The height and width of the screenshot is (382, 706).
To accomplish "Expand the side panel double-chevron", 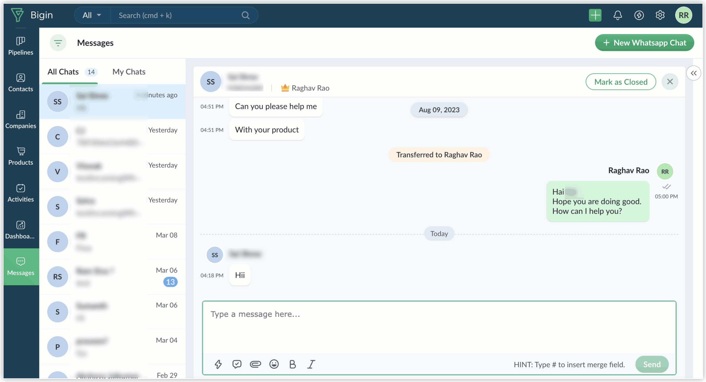I will coord(694,73).
